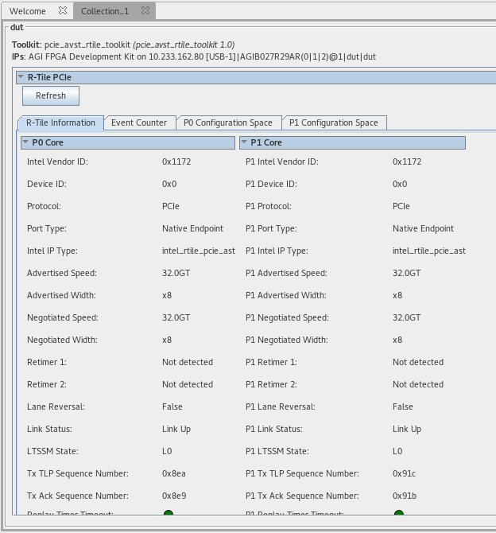Select Tx Ack Sequence Number value 0x8e9
The image size is (496, 533).
[174, 496]
